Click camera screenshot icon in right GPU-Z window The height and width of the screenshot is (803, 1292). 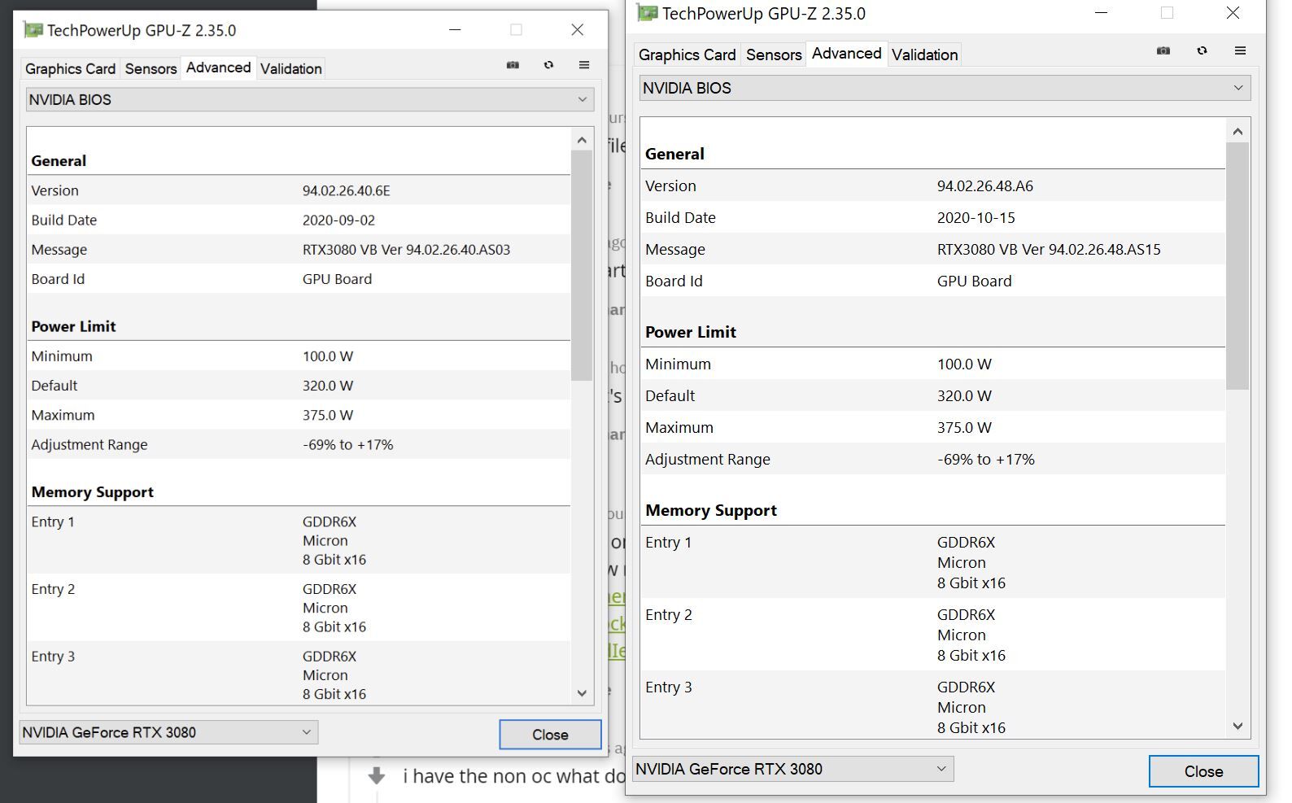tap(1163, 50)
